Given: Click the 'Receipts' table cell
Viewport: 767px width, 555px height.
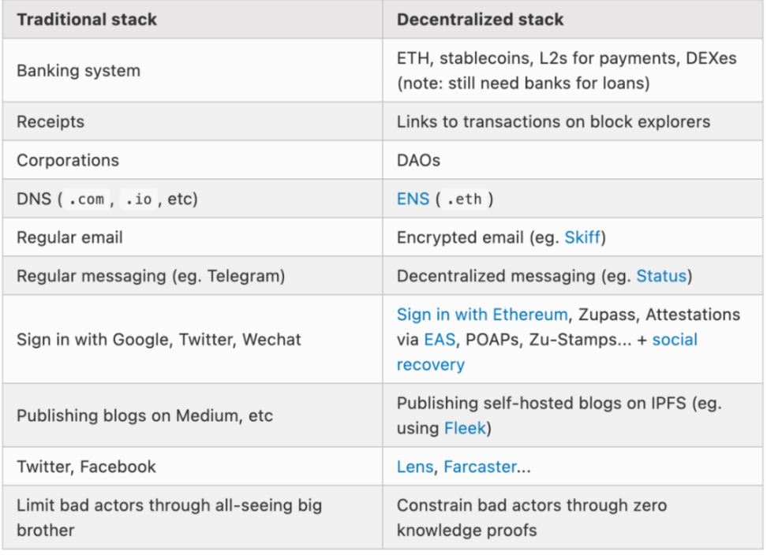Looking at the screenshot, I should [51, 122].
